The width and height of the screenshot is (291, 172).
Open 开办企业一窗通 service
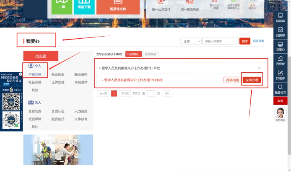pos(214,5)
